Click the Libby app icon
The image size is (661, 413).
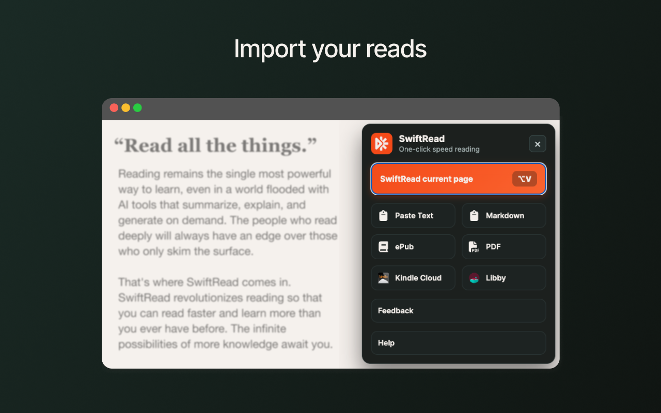(x=474, y=278)
